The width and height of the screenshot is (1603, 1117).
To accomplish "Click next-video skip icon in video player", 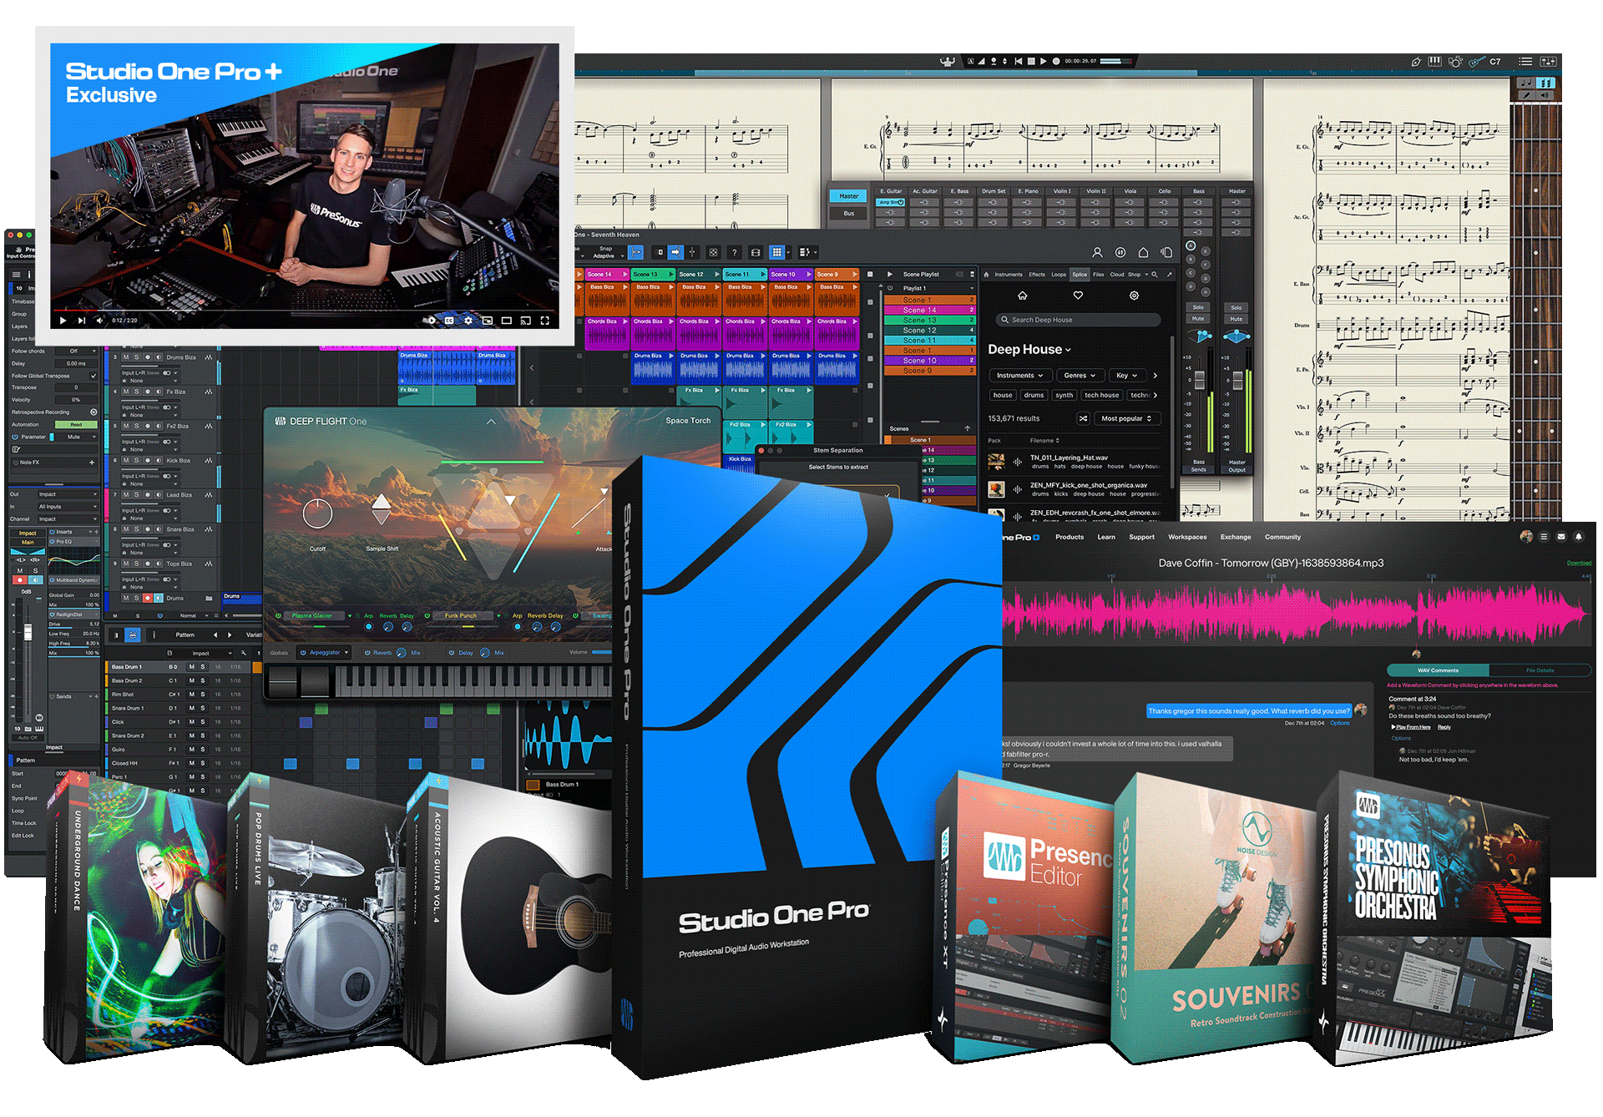I will click(x=81, y=320).
